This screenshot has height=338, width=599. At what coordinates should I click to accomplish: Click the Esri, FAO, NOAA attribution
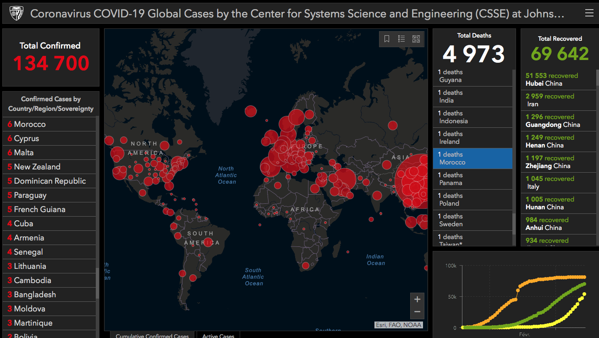(397, 325)
